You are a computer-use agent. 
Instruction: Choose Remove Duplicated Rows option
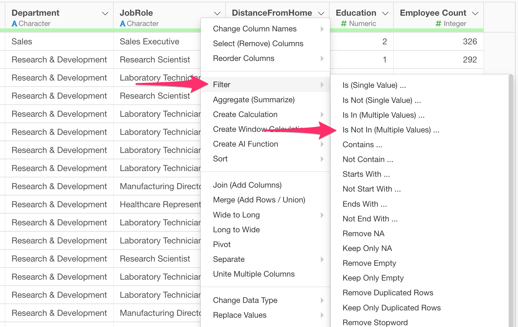click(388, 293)
